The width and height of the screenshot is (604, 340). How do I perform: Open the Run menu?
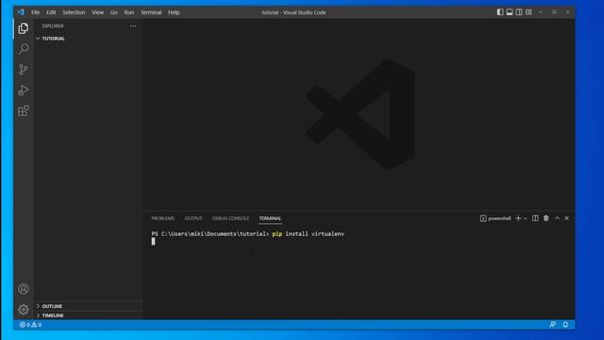(129, 12)
